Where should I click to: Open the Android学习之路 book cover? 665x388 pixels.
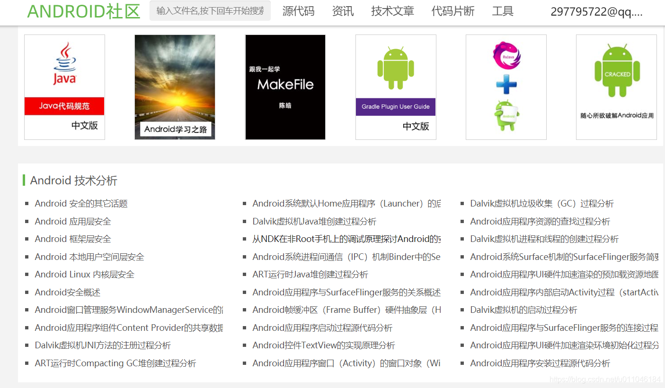pos(175,87)
